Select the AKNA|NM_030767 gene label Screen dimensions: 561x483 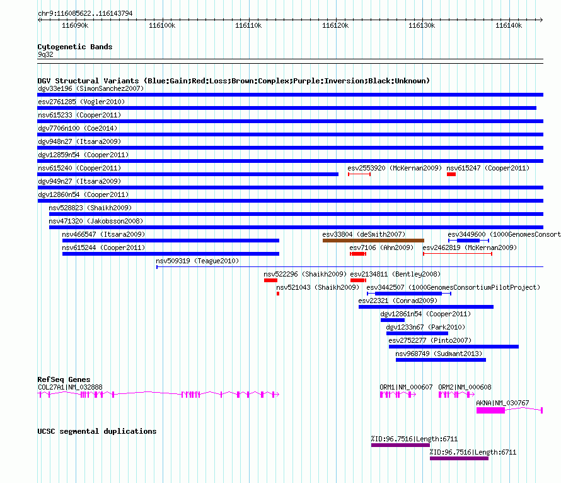click(502, 403)
